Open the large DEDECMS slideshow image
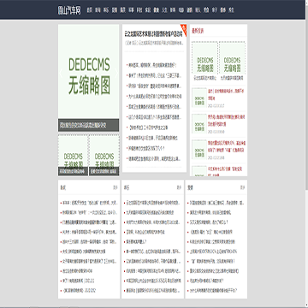Screen dimensions: 308x308 (x=89, y=71)
